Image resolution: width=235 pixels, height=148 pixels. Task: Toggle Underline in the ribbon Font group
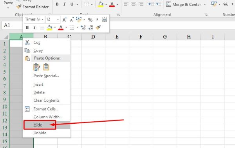coord(72,4)
